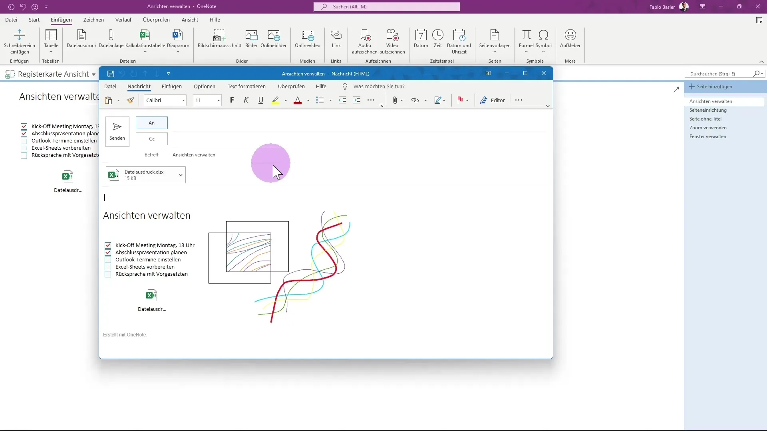Click the Cc recipients button
This screenshot has width=767, height=431.
pos(152,139)
